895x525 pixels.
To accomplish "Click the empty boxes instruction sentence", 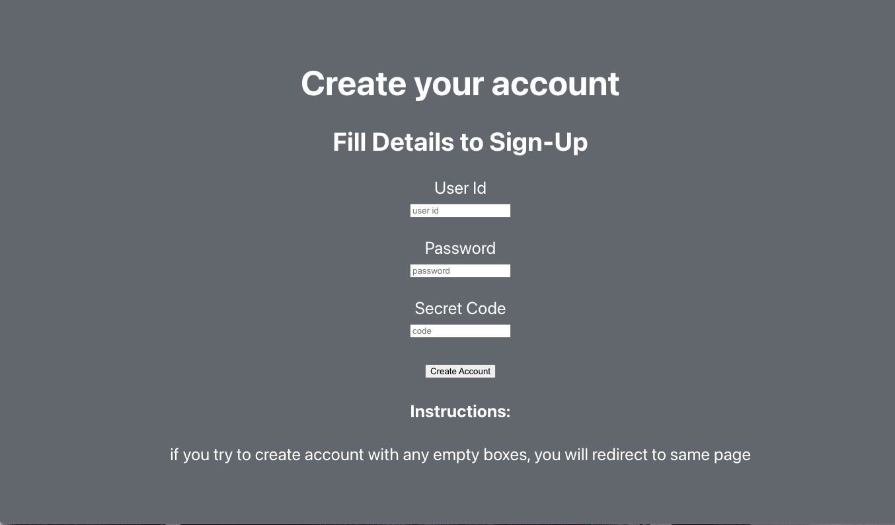I will pos(460,454).
